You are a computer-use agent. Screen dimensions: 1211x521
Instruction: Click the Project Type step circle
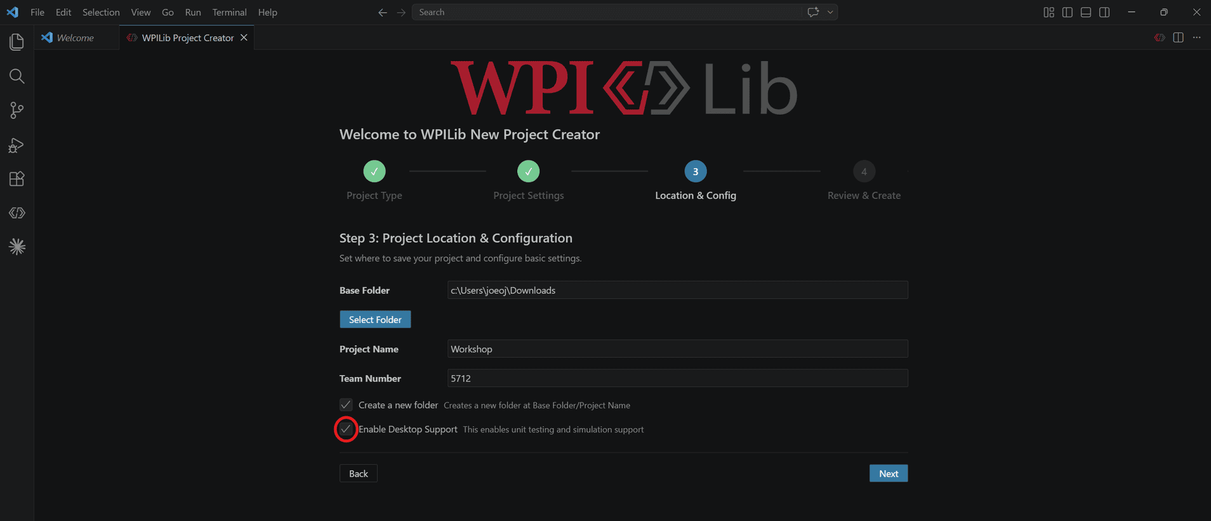(x=374, y=171)
